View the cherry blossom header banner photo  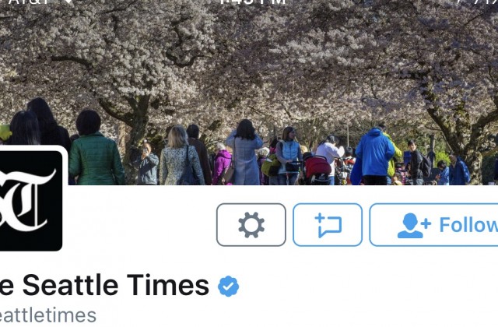(249, 92)
